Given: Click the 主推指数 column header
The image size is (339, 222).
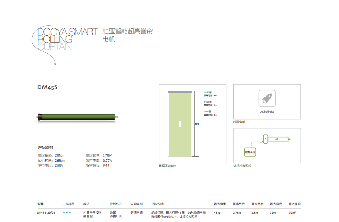Looking at the screenshot, I should click(68, 204).
